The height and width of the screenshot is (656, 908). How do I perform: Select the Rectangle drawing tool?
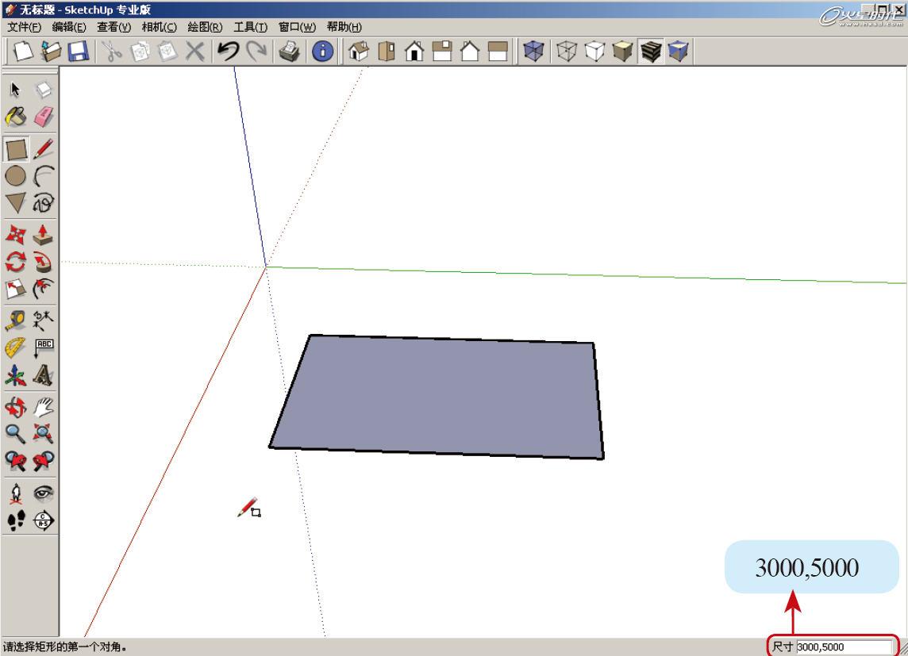click(16, 149)
